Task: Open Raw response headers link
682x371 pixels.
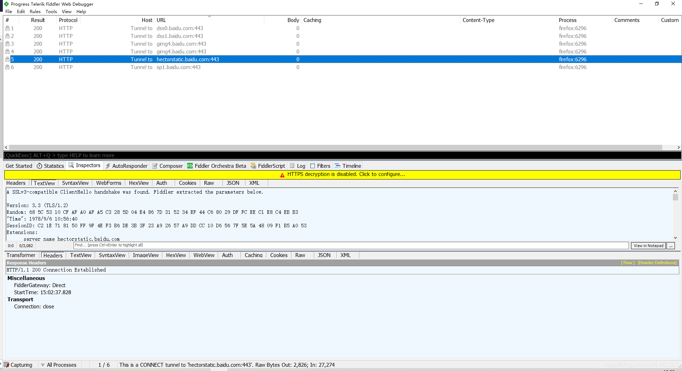Action: [x=628, y=263]
